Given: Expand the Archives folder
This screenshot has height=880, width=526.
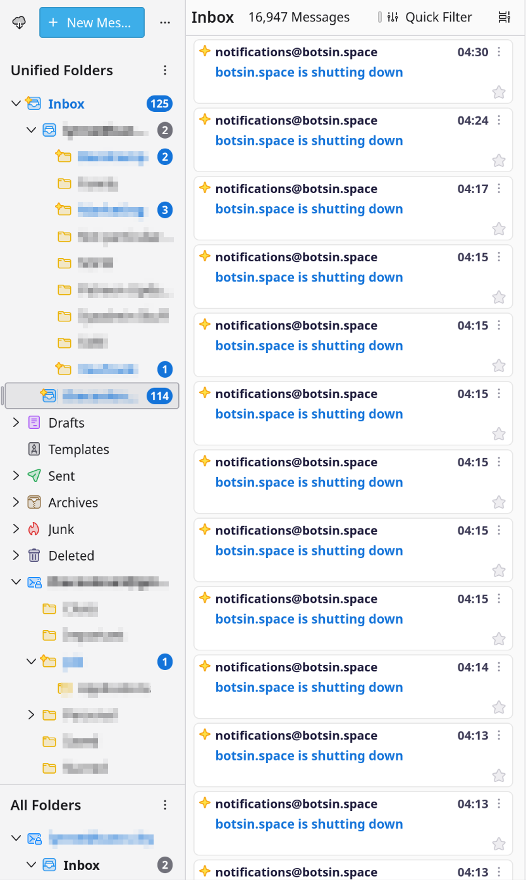Looking at the screenshot, I should (x=16, y=503).
